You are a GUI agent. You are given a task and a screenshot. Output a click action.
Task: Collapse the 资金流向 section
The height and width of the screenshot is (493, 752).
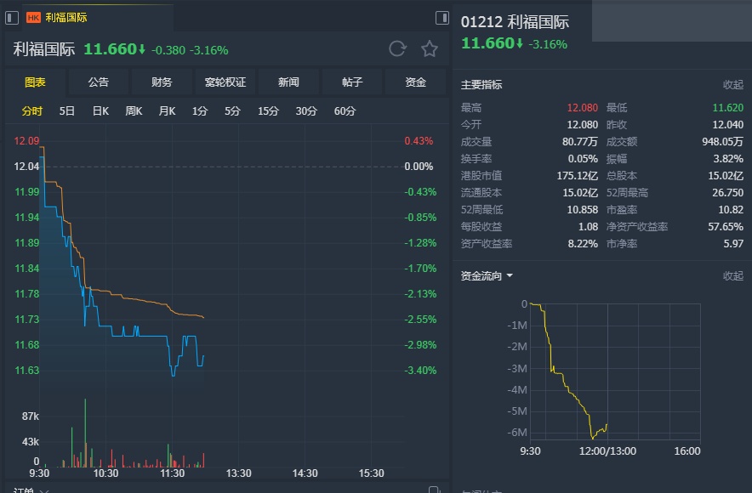tap(732, 276)
